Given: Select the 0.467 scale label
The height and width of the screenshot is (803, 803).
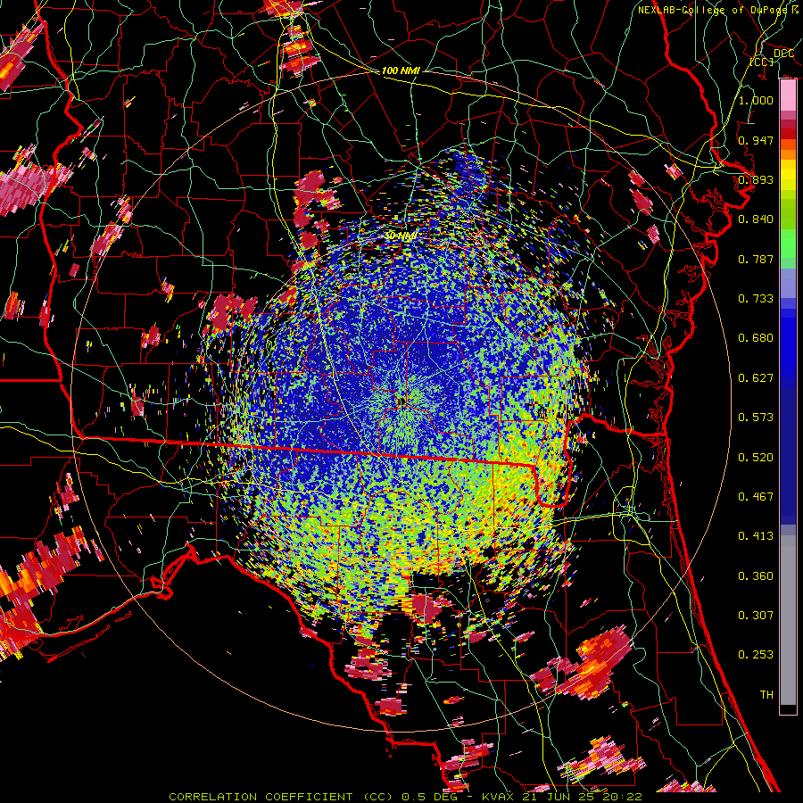Looking at the screenshot, I should coord(756,497).
